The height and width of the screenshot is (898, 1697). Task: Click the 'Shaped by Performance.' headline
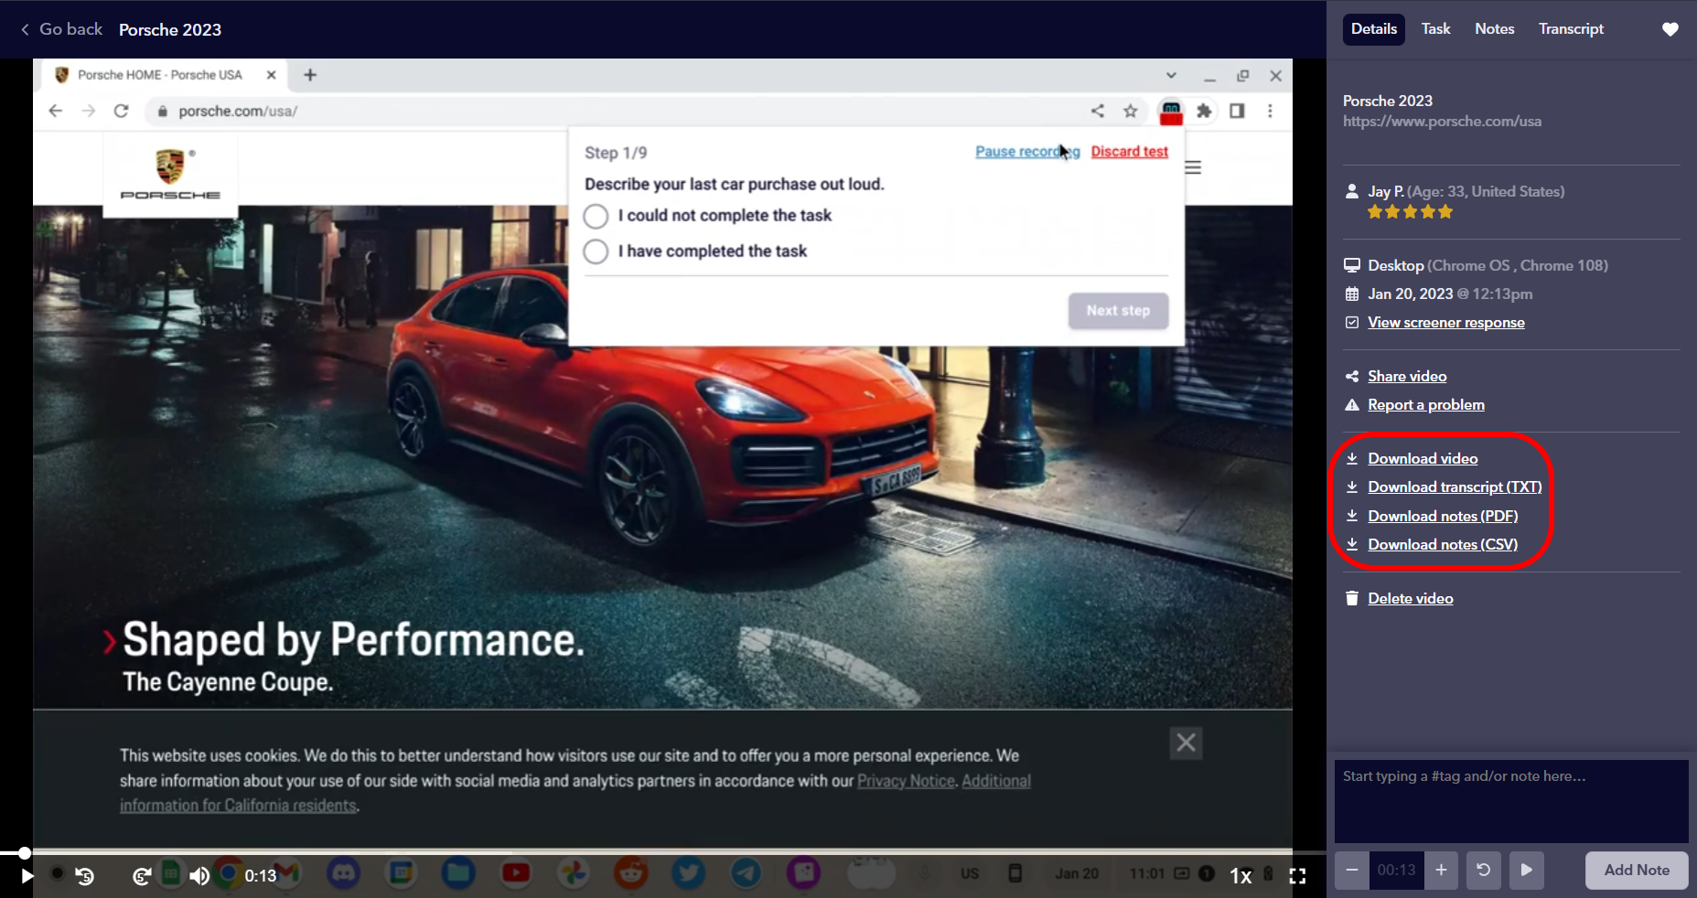(353, 640)
